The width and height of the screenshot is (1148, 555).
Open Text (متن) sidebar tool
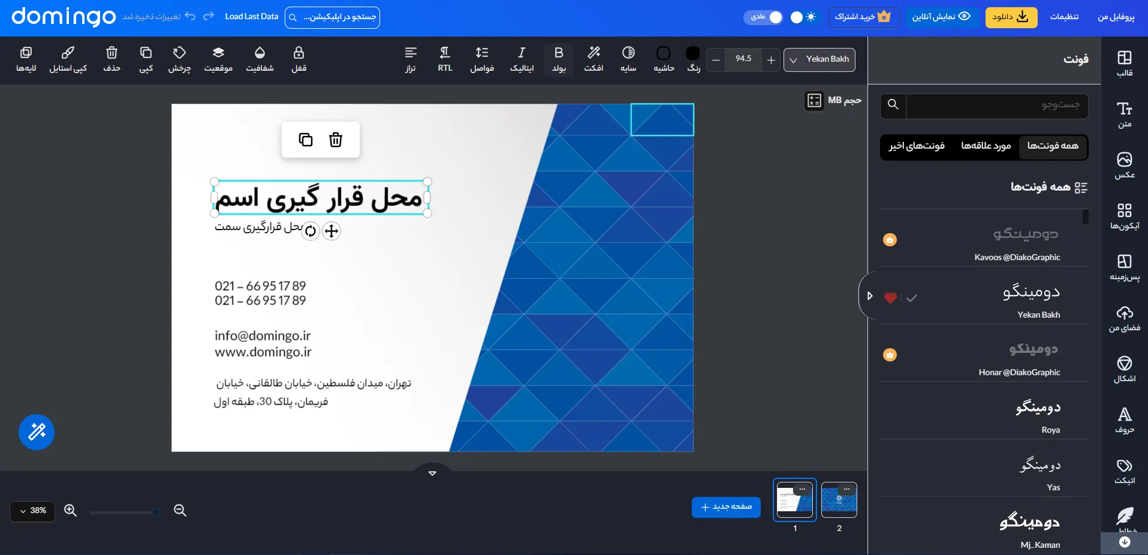pos(1125,114)
